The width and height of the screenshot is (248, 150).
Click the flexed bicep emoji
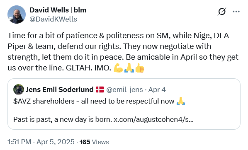pos(118,68)
